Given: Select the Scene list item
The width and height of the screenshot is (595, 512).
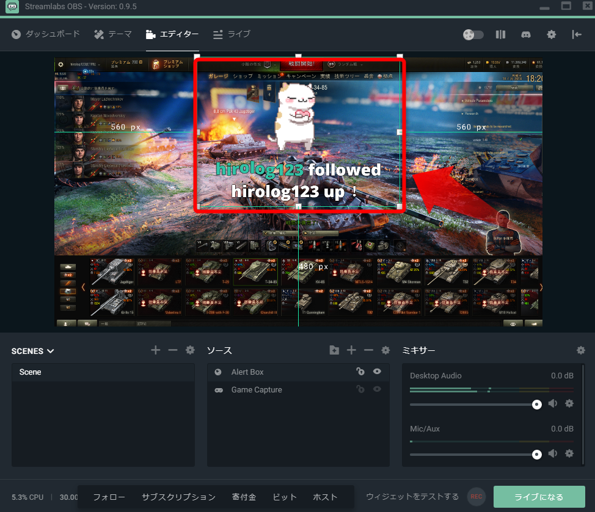Looking at the screenshot, I should (103, 372).
